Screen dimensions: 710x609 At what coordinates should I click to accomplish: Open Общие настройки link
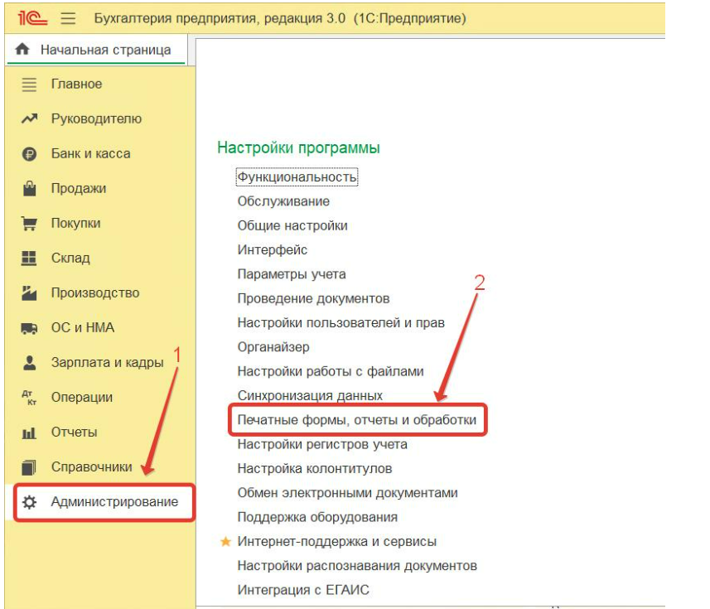[x=292, y=226]
